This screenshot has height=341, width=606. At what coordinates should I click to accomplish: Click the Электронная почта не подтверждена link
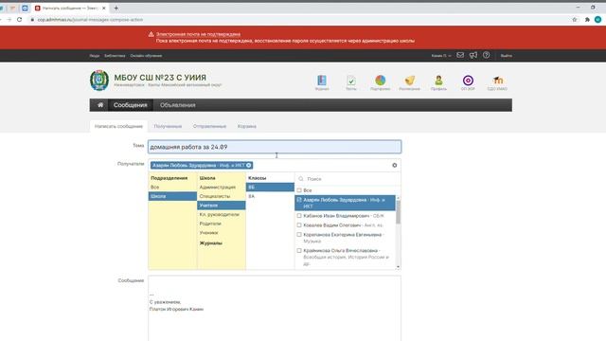(x=198, y=34)
